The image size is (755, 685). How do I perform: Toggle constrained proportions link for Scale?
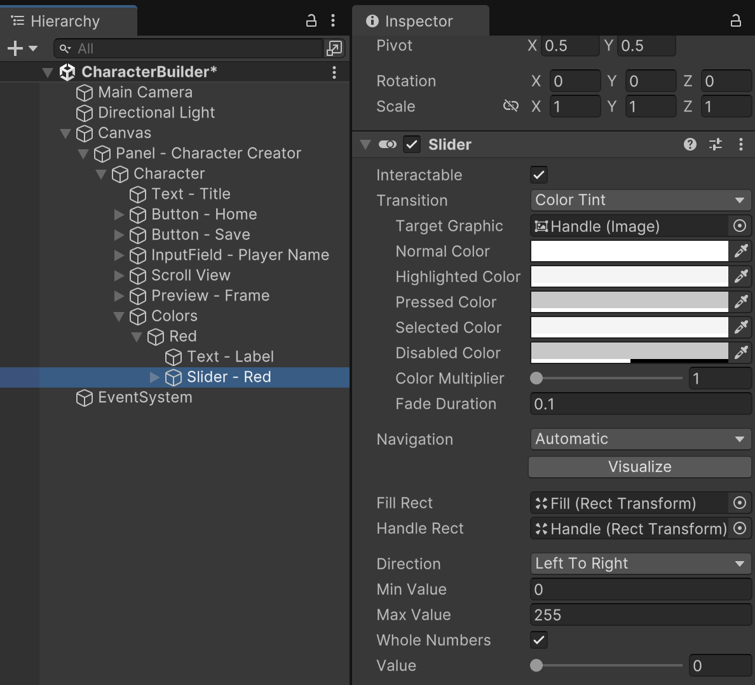[x=510, y=106]
